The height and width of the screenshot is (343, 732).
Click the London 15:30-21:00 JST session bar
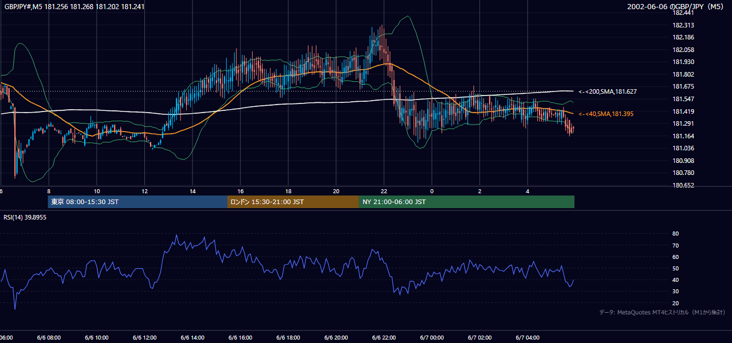293,202
